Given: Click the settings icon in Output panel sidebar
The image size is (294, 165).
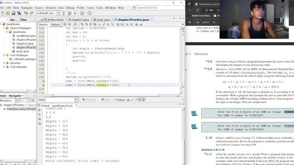Looking at the screenshot, I should pos(40,123).
